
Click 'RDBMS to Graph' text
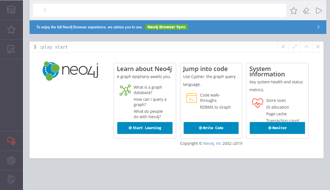(215, 107)
